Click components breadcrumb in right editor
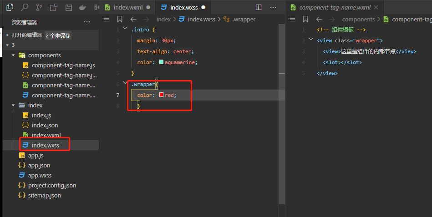The image size is (432, 217). click(358, 19)
